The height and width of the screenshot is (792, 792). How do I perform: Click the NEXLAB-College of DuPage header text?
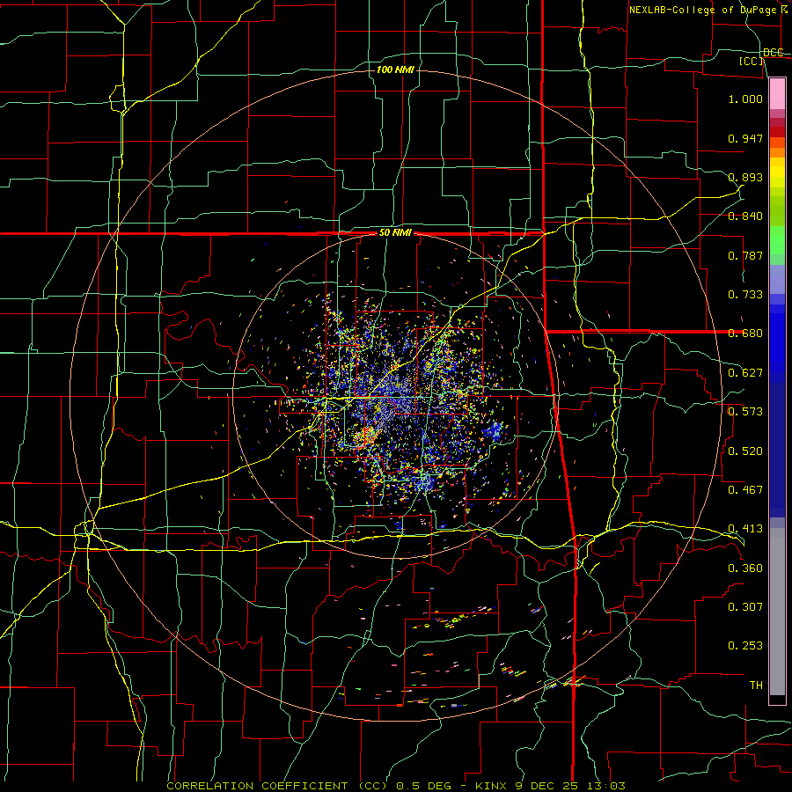[x=708, y=10]
